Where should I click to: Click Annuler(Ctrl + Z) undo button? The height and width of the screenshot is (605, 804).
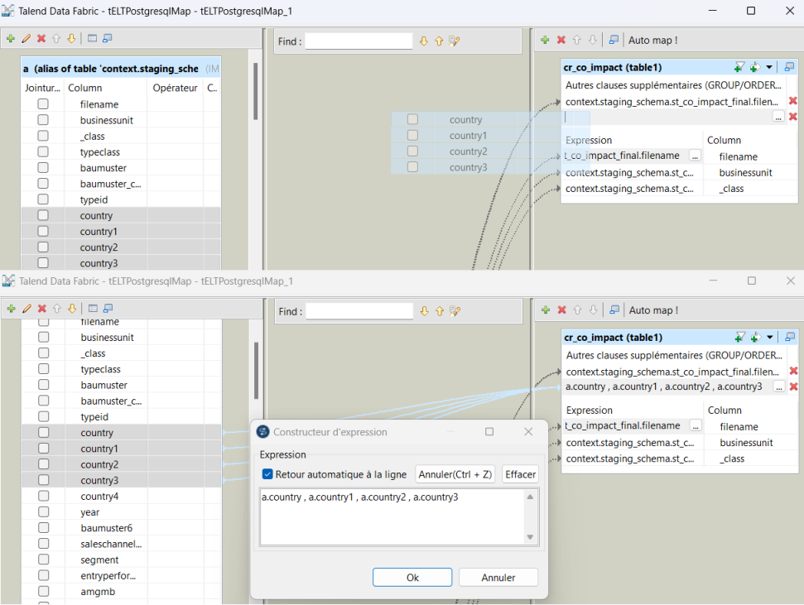click(x=455, y=474)
